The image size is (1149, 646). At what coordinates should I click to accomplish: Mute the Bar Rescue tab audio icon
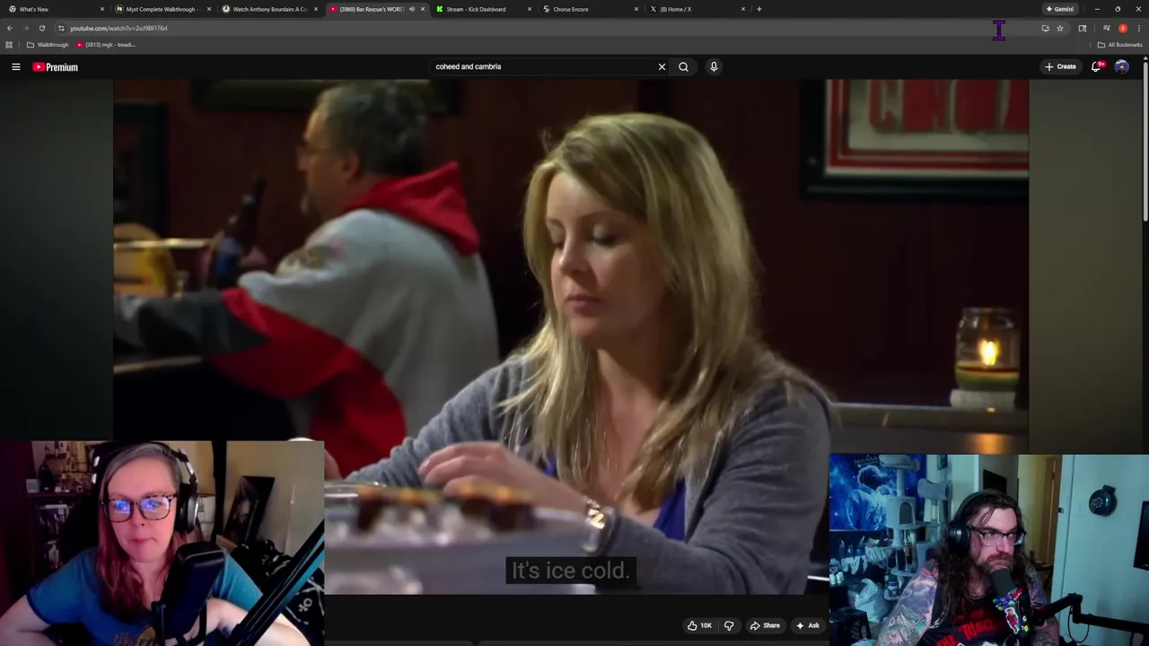[412, 9]
